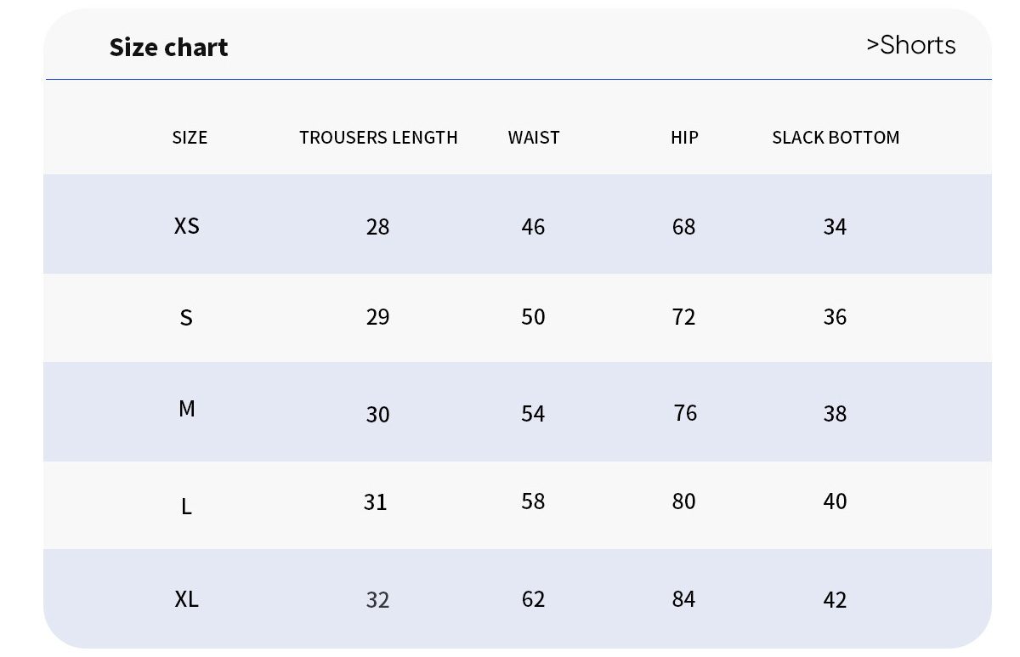Choose the XS size row label
Image resolution: width=1020 pixels, height=657 pixels.
point(187,226)
